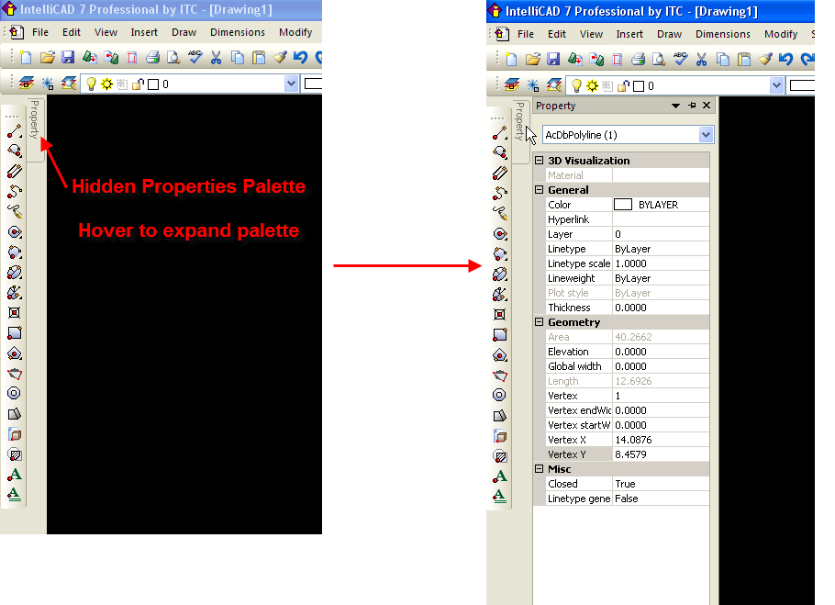
Task: Select Donut tool in left window sidebar
Action: (x=15, y=393)
